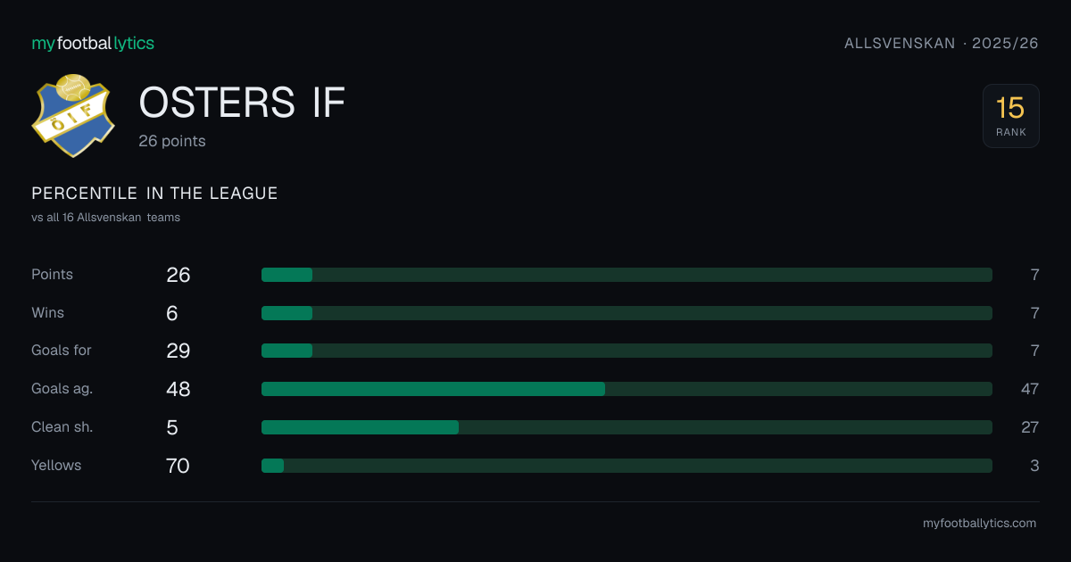This screenshot has width=1071, height=562.
Task: Select the Clean sh. percentile bar
Action: coord(627,427)
